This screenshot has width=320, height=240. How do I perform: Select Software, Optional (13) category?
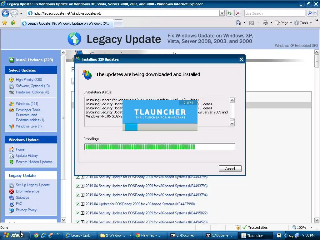coord(32,86)
